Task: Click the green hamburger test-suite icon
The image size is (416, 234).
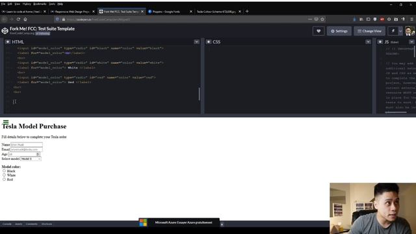Action: coord(6,122)
